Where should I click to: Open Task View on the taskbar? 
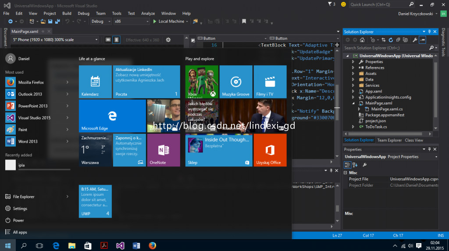click(x=39, y=246)
